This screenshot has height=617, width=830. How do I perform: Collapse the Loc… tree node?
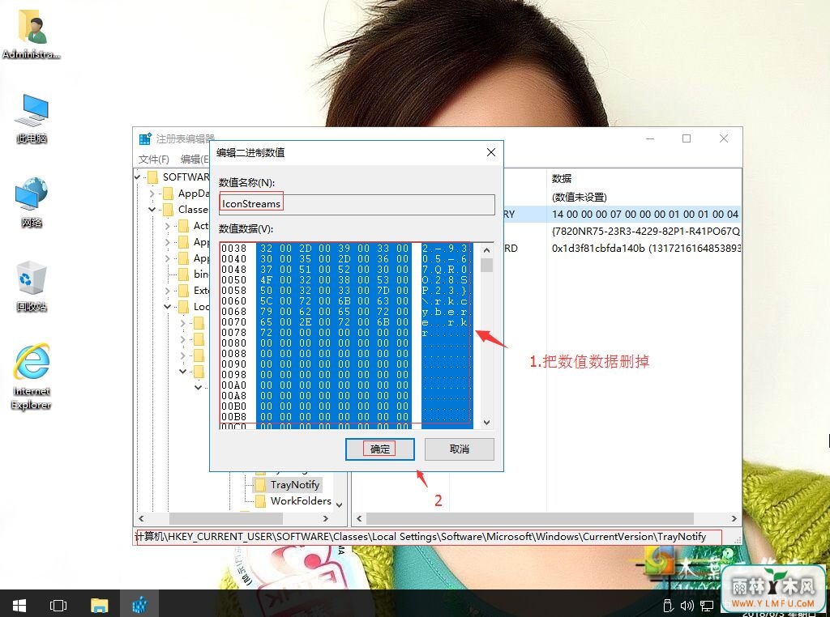pyautogui.click(x=168, y=307)
